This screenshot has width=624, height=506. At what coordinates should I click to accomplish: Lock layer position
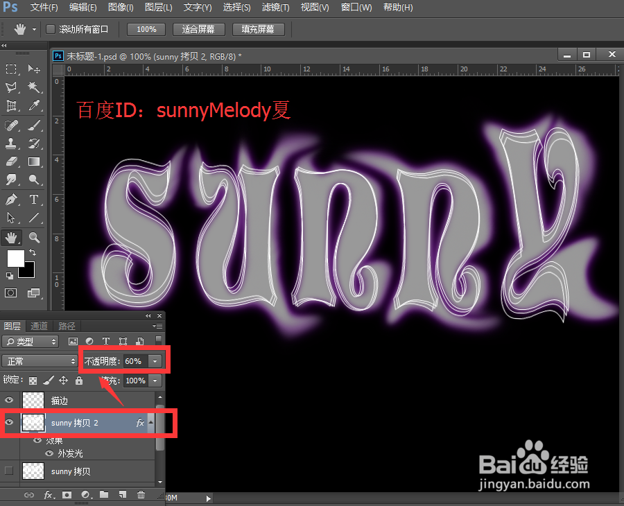tap(63, 381)
